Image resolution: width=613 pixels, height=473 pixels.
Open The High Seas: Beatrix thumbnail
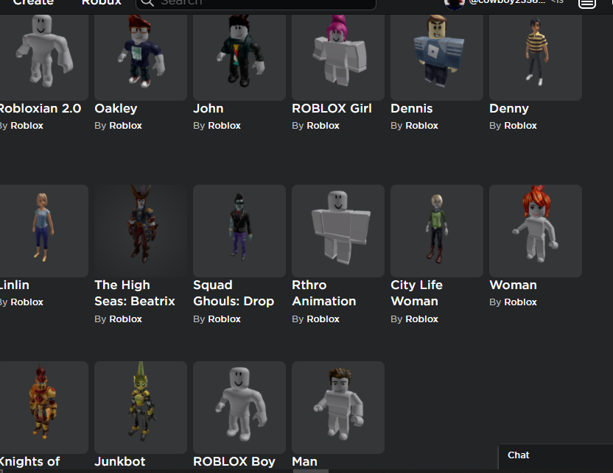pos(141,231)
